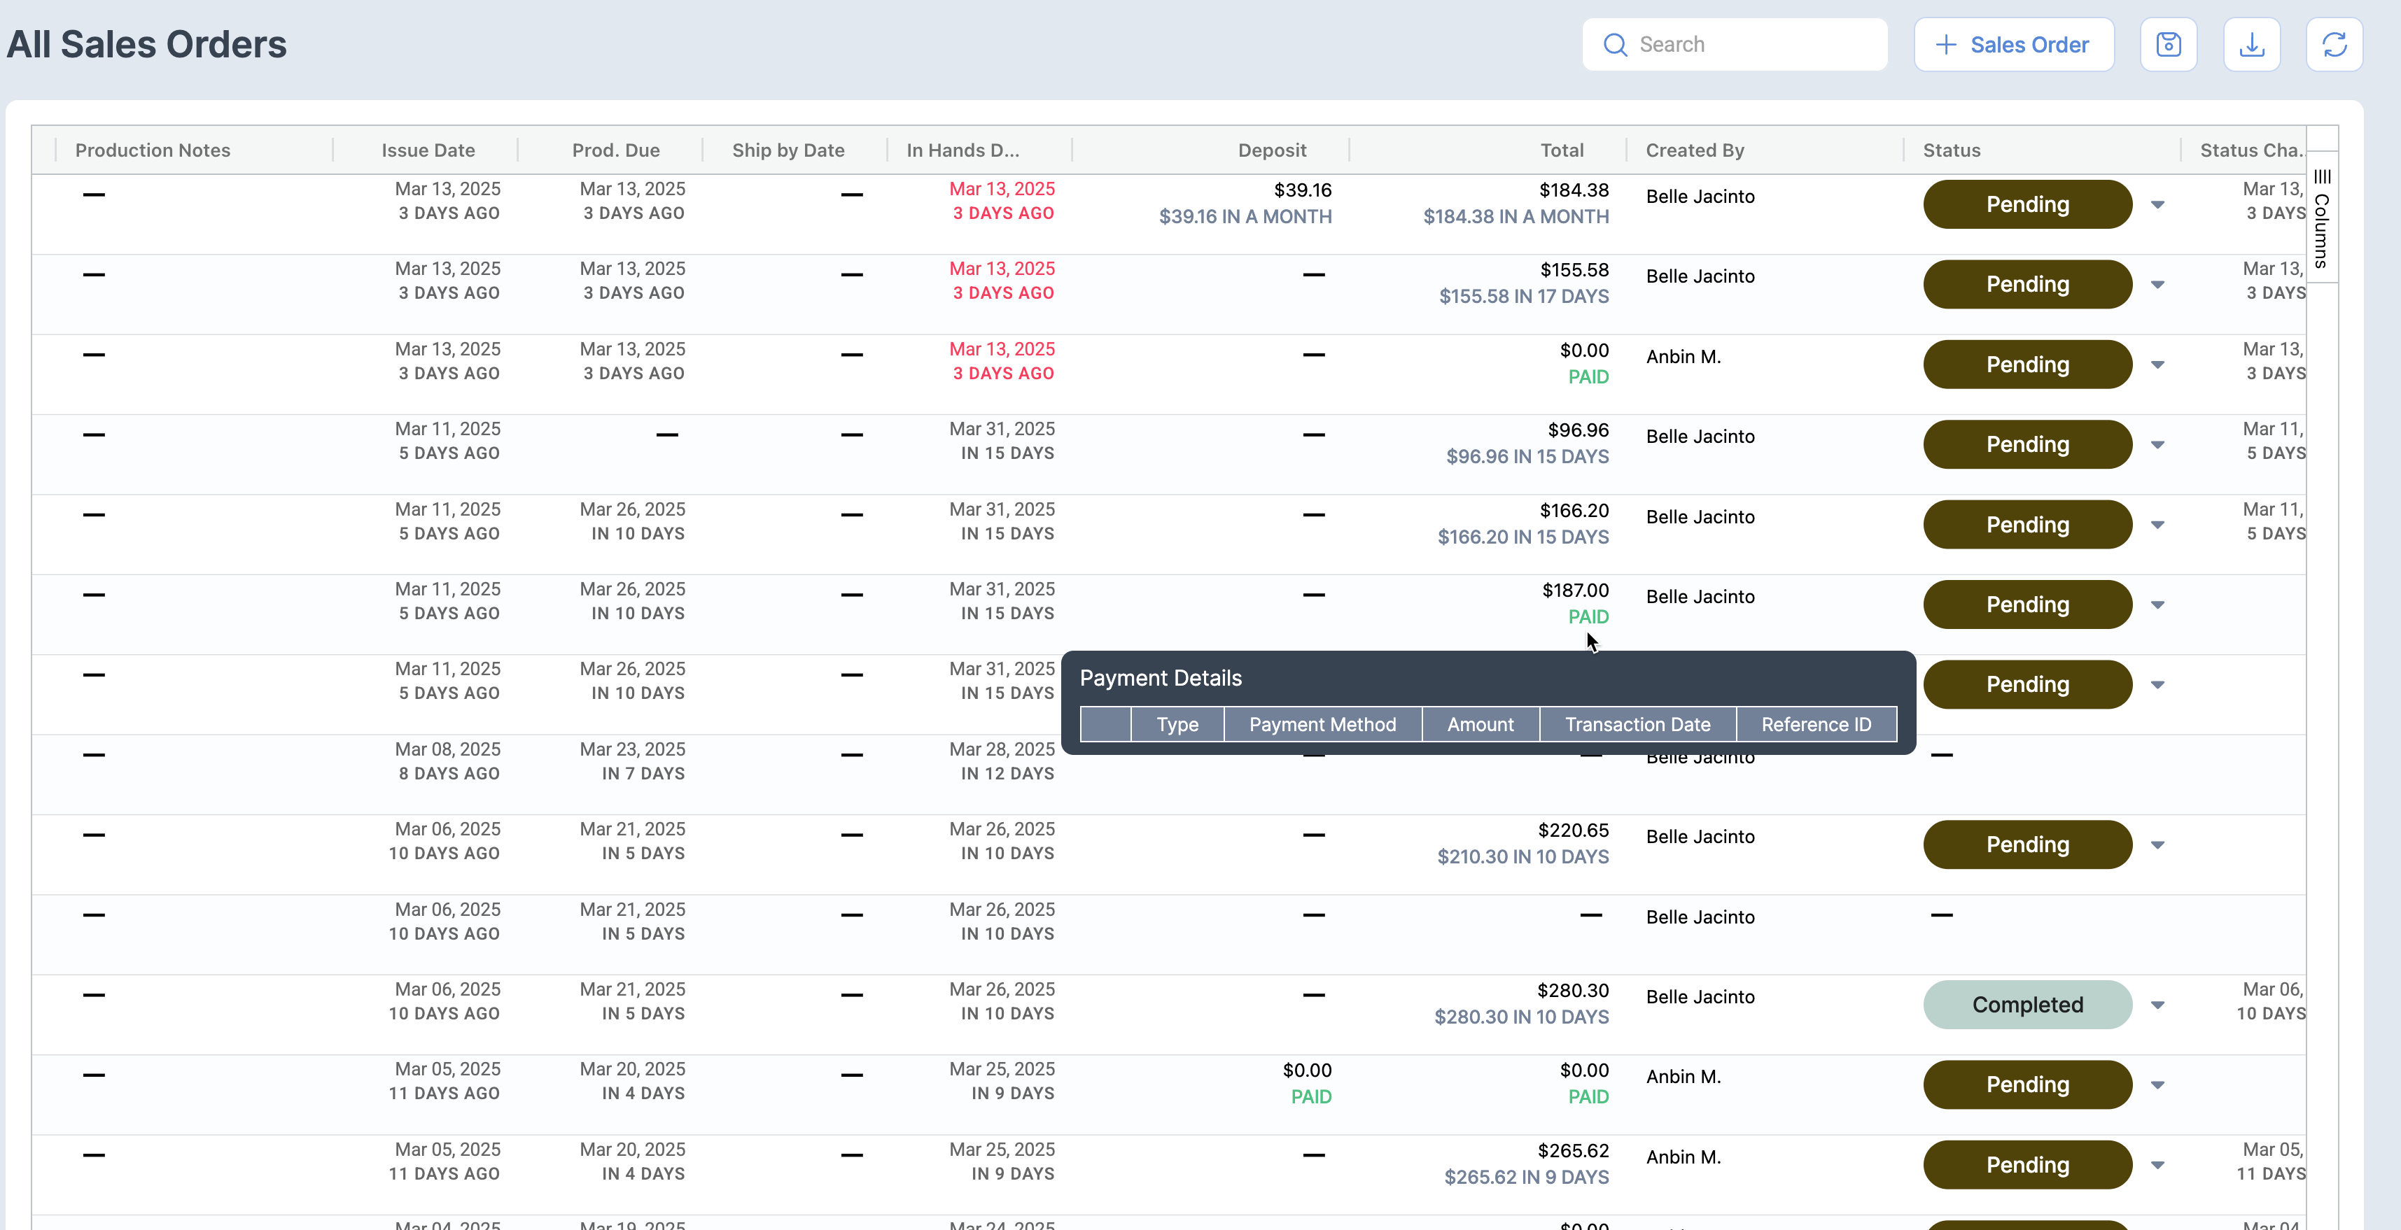Image resolution: width=2401 pixels, height=1230 pixels.
Task: Sort by Issue Date column header
Action: pos(428,150)
